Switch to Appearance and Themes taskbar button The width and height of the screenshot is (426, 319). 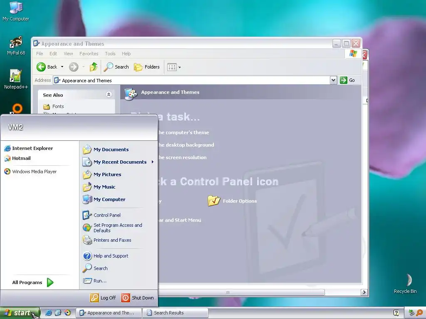coord(109,313)
